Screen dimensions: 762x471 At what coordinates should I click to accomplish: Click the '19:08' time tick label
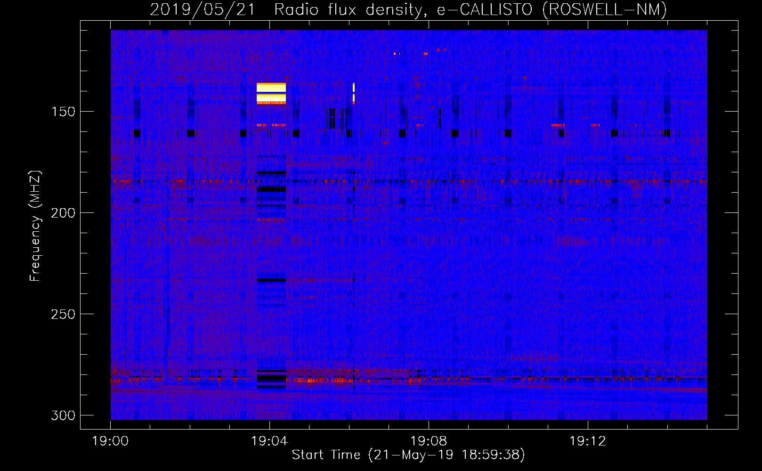pos(429,441)
